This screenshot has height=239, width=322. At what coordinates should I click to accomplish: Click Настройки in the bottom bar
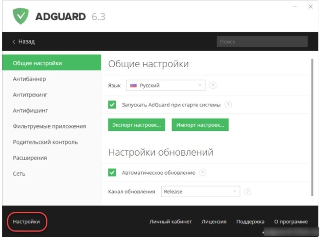[x=26, y=222]
